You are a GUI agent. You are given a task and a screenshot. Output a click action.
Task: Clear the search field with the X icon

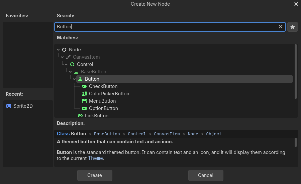(x=281, y=27)
